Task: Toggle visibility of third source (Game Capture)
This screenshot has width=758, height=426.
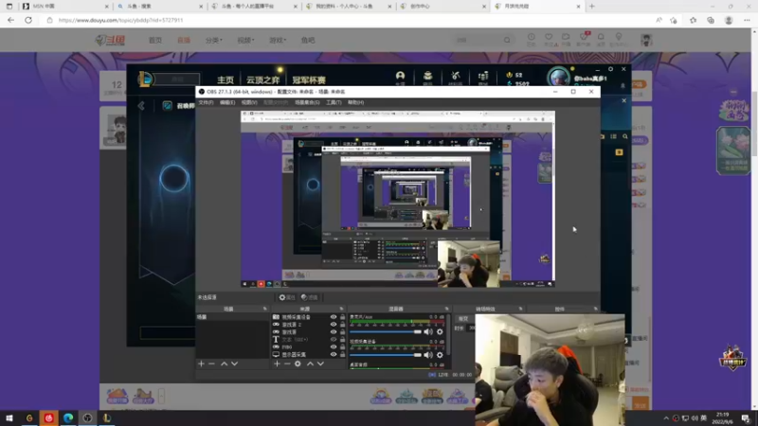Action: (x=334, y=332)
